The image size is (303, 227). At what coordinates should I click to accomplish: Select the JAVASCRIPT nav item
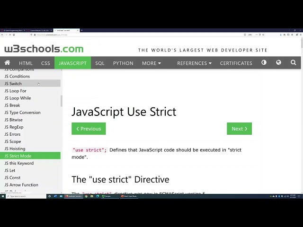pyautogui.click(x=72, y=63)
